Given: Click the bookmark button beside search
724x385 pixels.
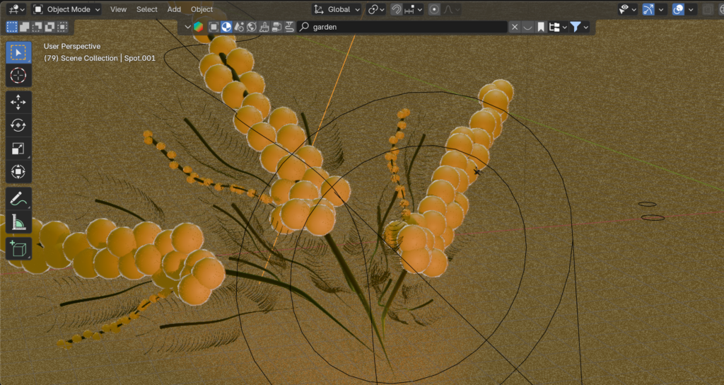Looking at the screenshot, I should 541,27.
